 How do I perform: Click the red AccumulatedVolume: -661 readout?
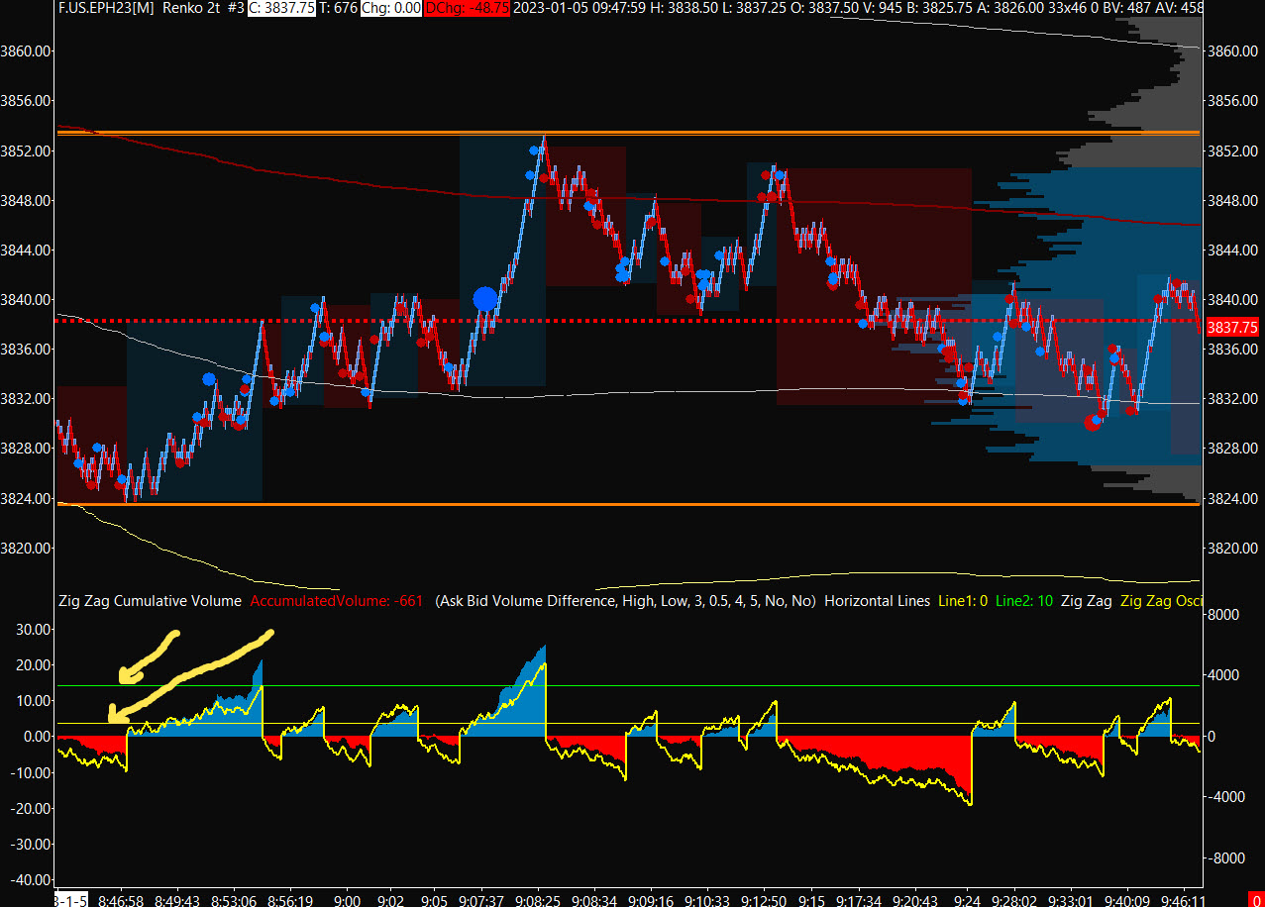(337, 601)
